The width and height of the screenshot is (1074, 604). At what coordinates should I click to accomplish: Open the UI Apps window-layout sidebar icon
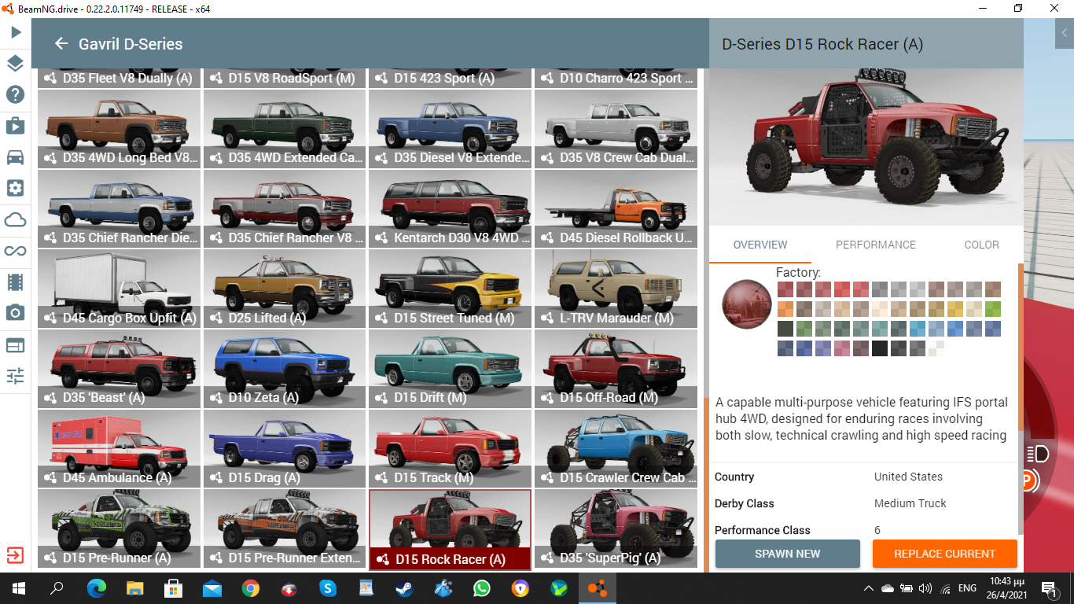coord(15,344)
